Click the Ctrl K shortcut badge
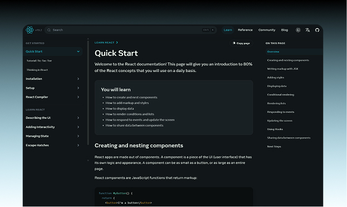 (208, 30)
